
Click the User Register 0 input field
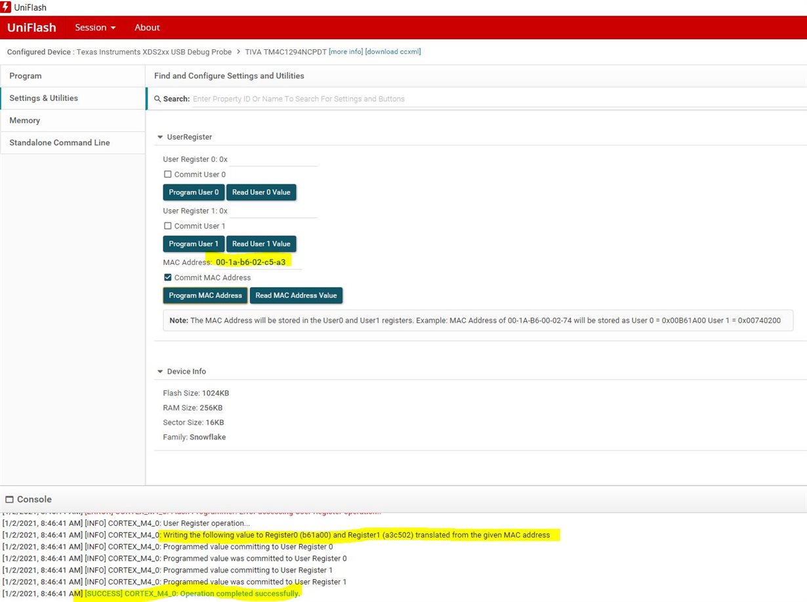273,159
